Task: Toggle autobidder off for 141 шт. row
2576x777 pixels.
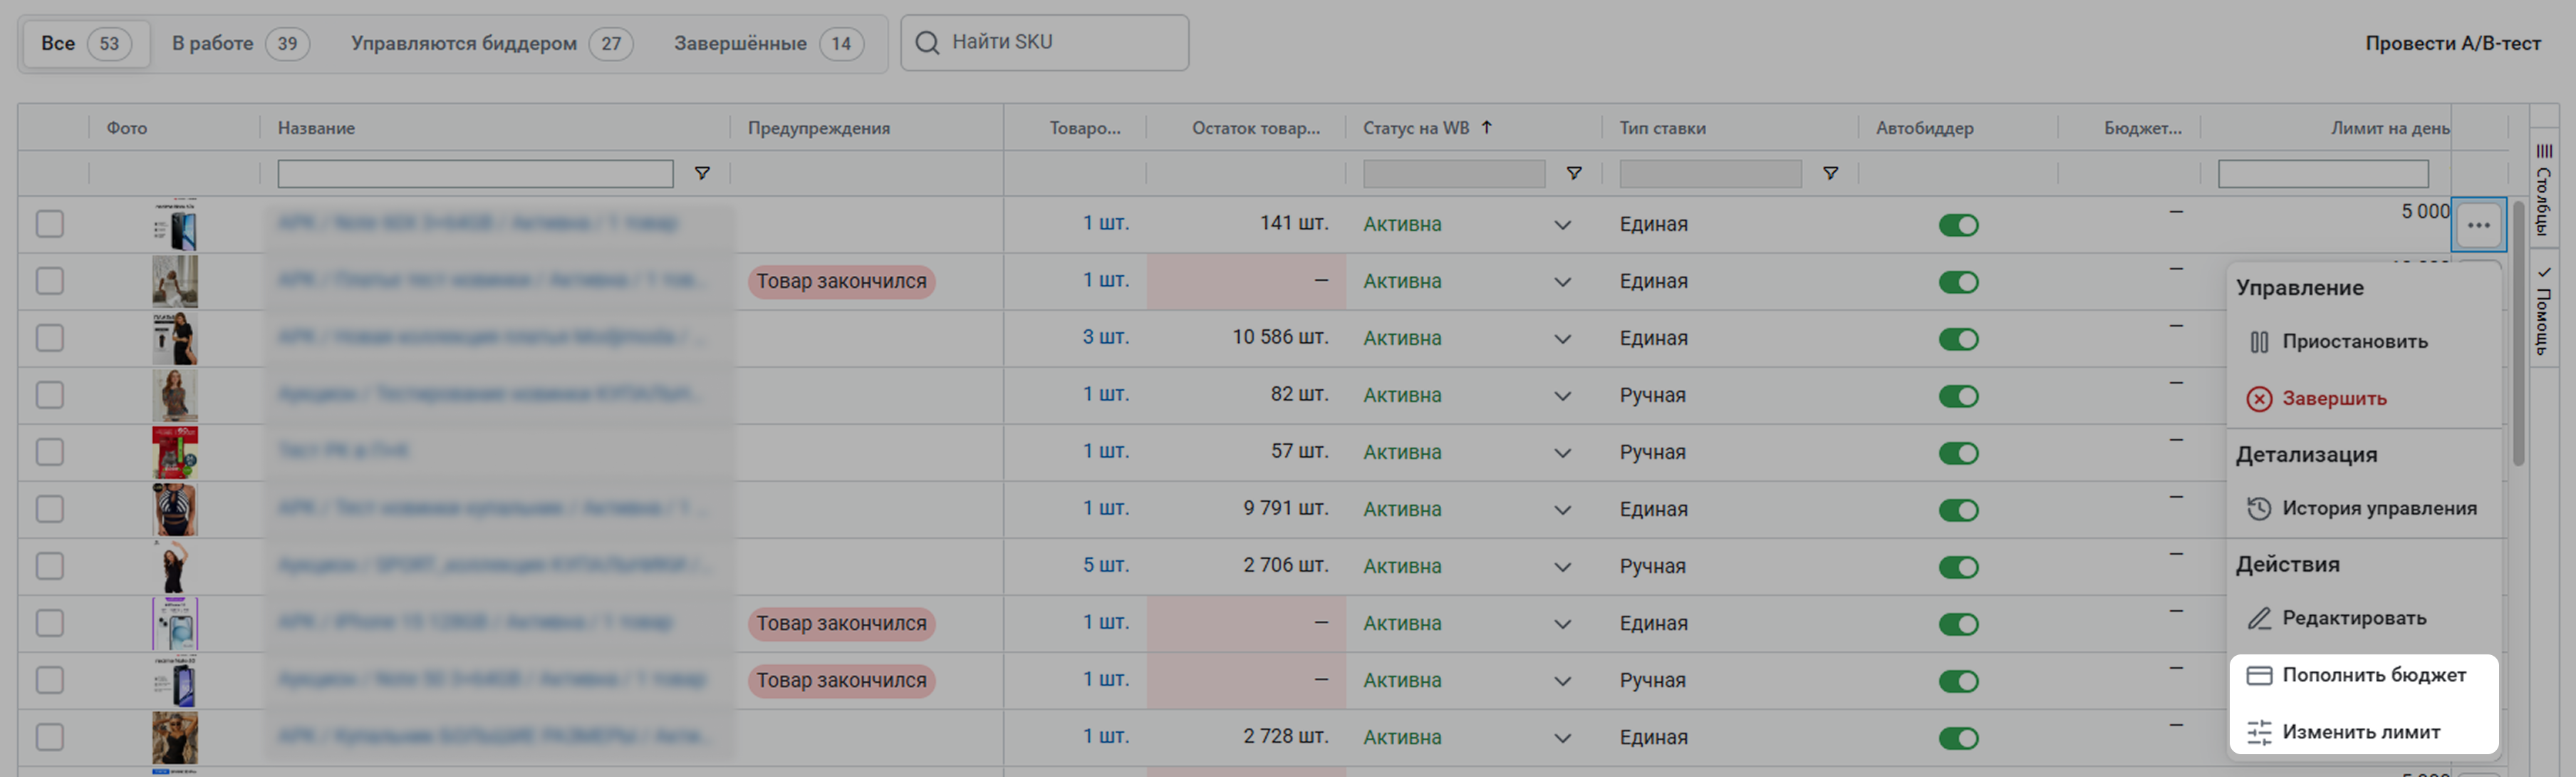Action: pyautogui.click(x=1958, y=225)
